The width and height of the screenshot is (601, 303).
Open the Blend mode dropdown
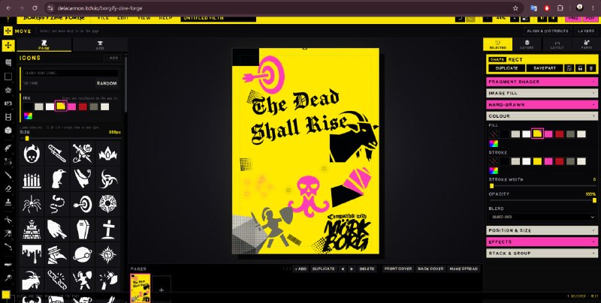[542, 217]
